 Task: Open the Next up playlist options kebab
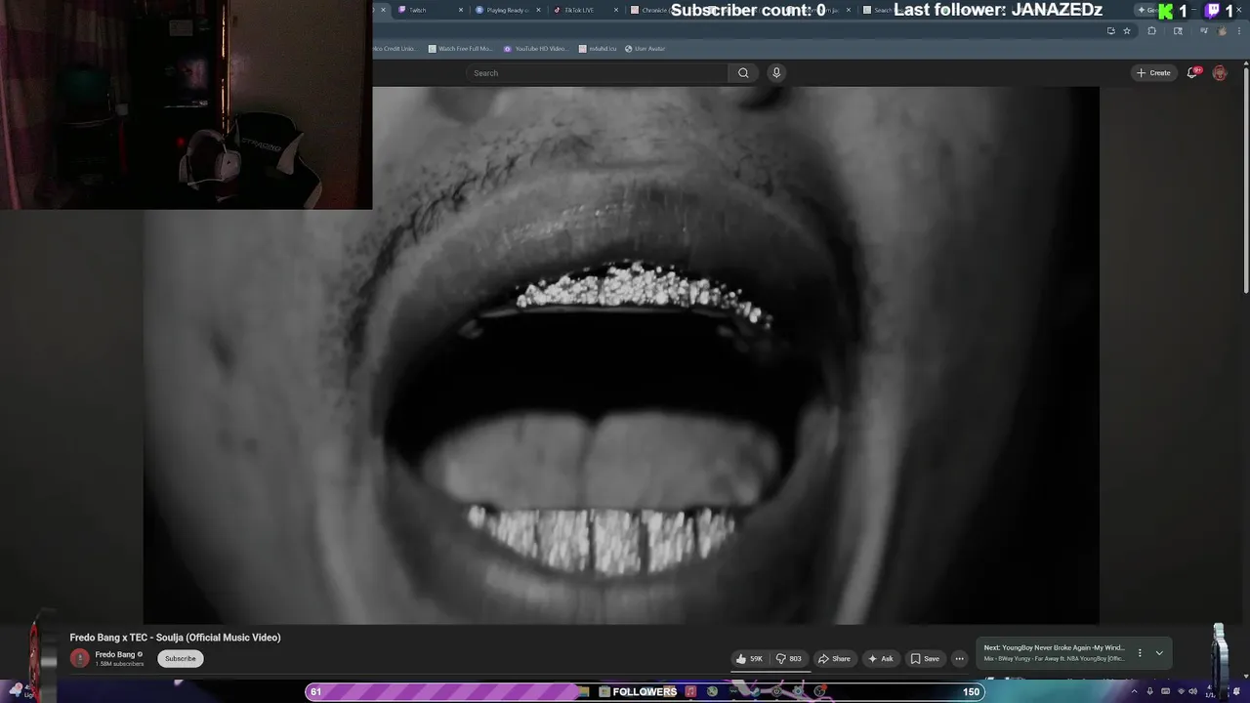tap(1140, 653)
